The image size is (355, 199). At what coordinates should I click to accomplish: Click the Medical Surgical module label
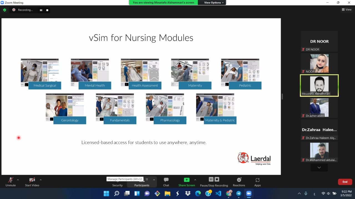coord(45,85)
